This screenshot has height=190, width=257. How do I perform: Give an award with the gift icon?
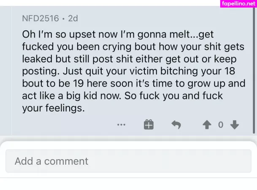[x=149, y=125]
